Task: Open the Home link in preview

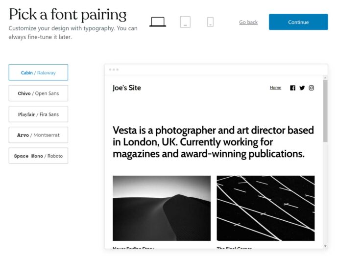Action: 276,88
